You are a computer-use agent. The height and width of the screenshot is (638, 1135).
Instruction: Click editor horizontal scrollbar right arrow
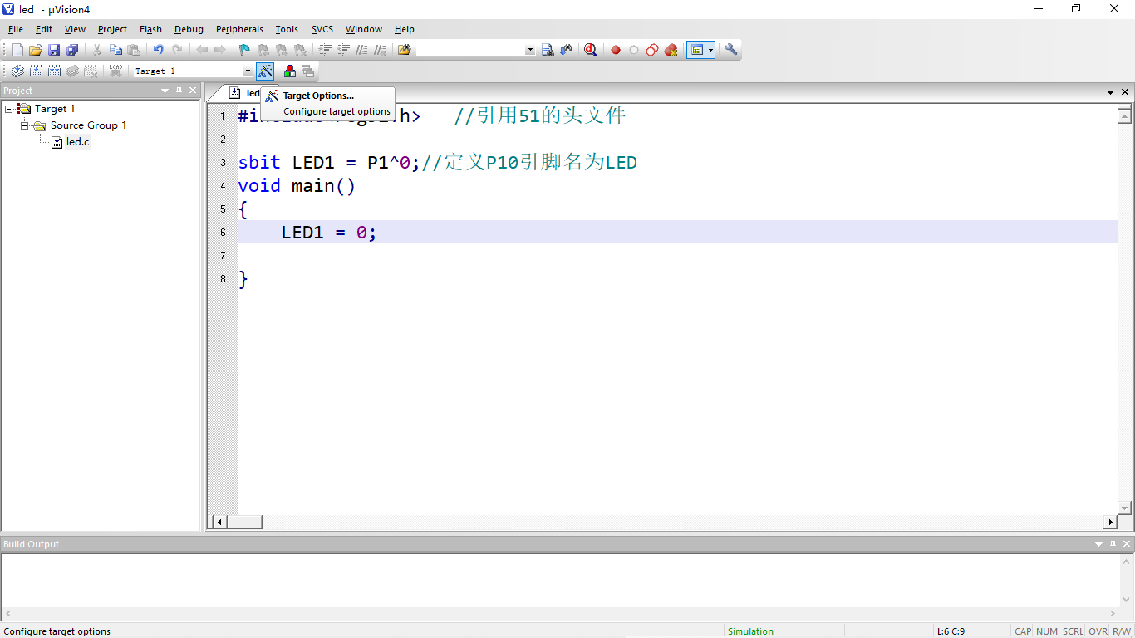coord(1110,522)
